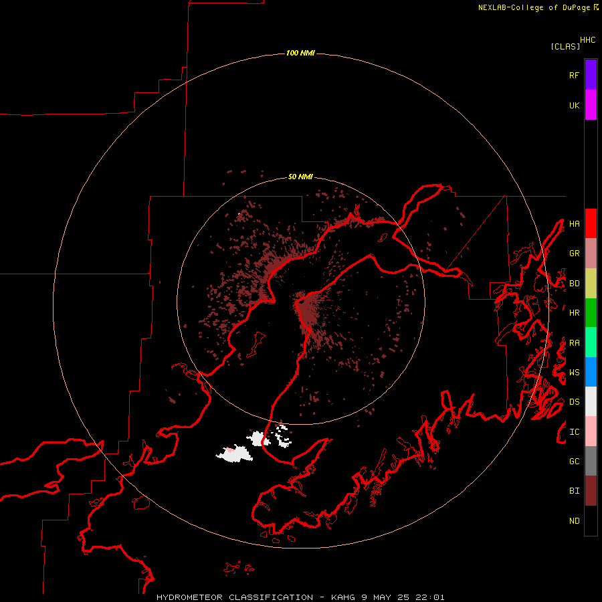Select the BD yellow legend swatch
602x602 pixels.
[591, 283]
